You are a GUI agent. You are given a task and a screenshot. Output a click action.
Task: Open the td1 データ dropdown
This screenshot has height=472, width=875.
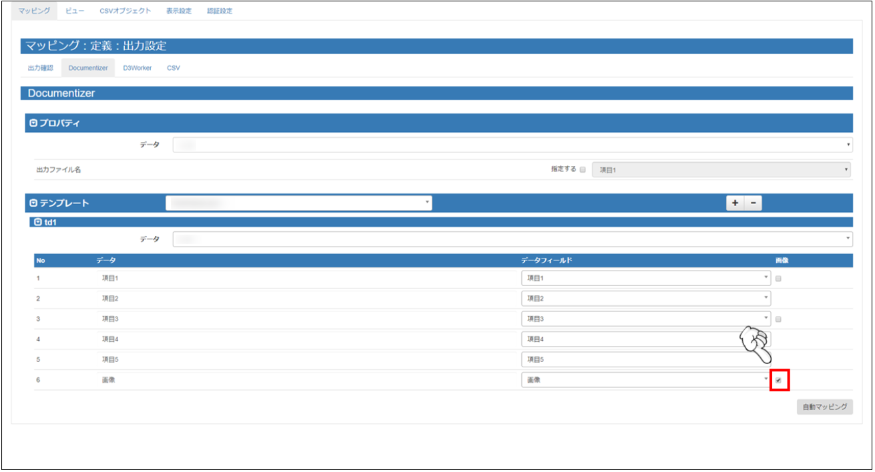pos(512,239)
